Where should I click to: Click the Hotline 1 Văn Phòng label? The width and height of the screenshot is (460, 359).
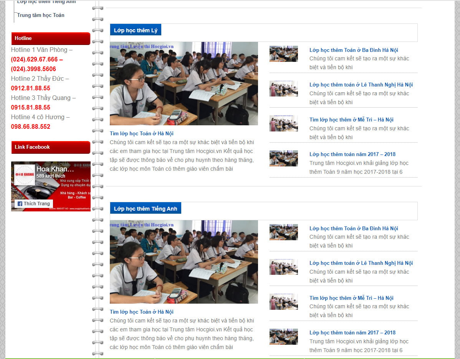coord(41,50)
